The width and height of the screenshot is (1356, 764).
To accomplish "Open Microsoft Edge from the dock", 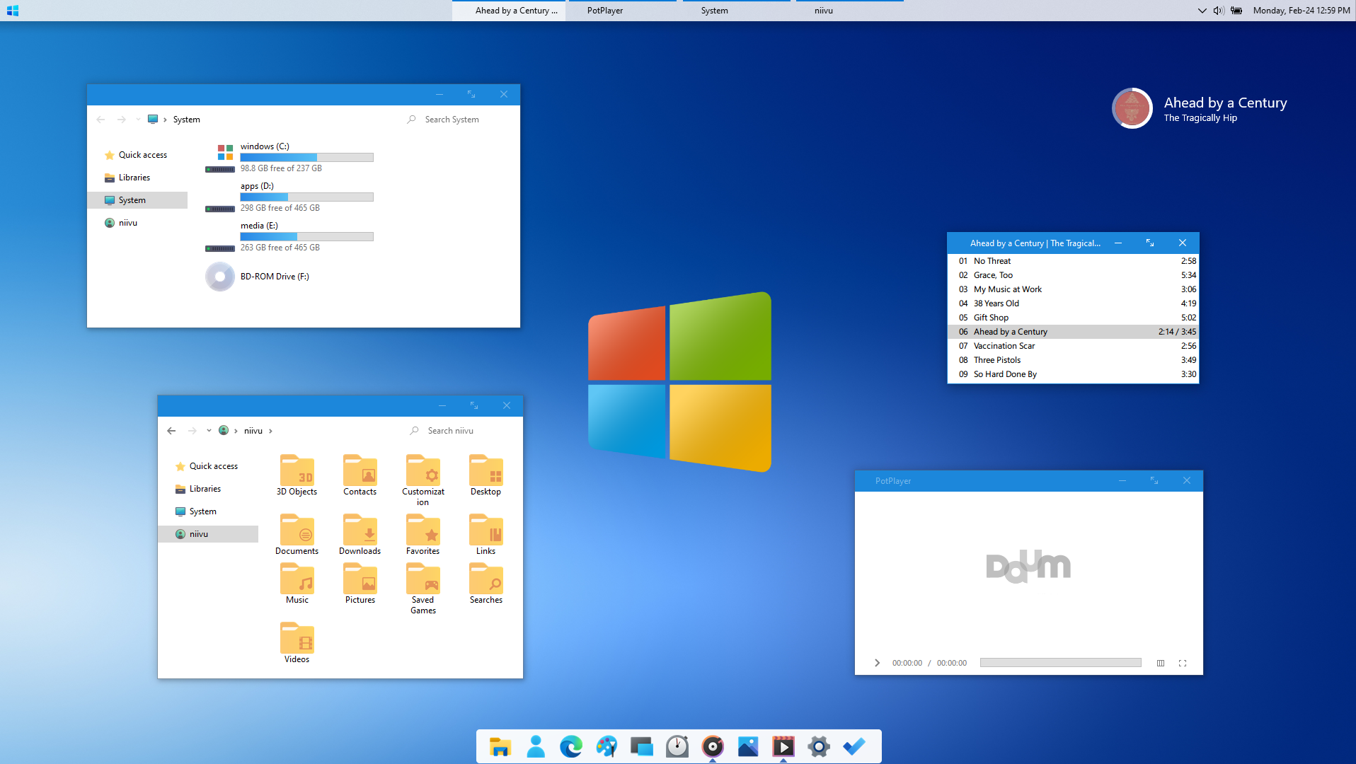I will tap(571, 746).
